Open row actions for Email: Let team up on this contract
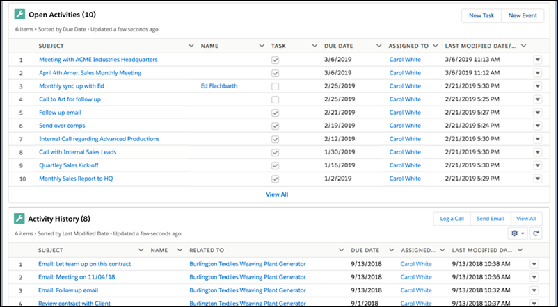Image resolution: width=558 pixels, height=307 pixels. 534,264
